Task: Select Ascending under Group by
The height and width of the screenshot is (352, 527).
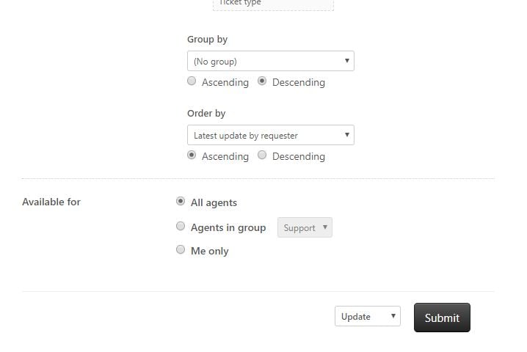Action: click(x=192, y=81)
